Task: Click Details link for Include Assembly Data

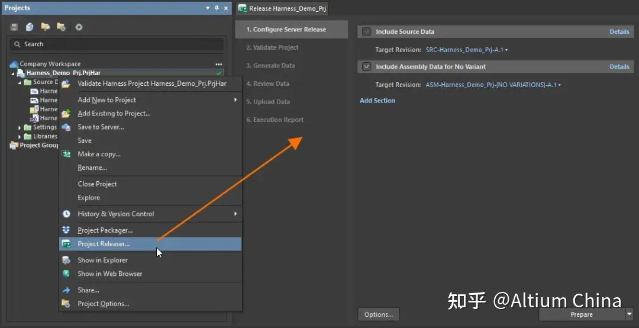Action: coord(619,66)
